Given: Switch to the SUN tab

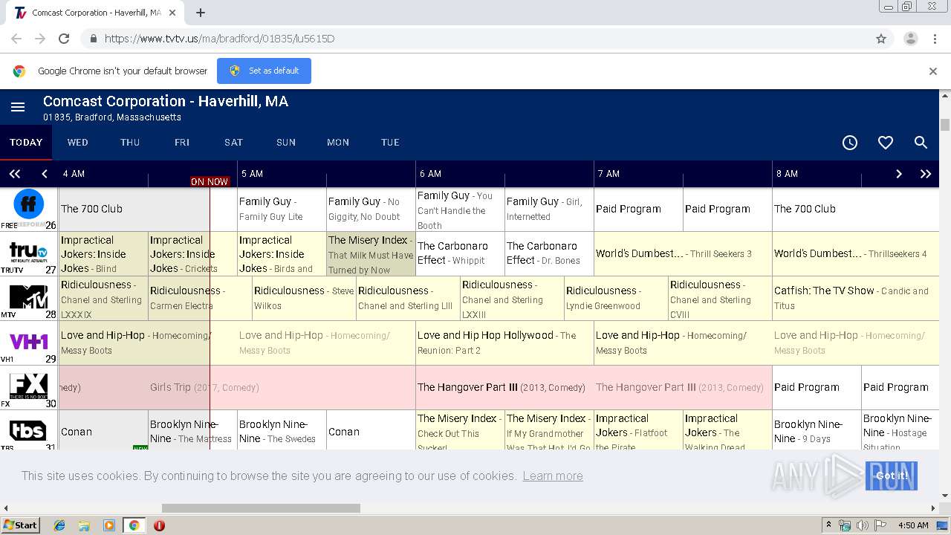Looking at the screenshot, I should pos(286,143).
